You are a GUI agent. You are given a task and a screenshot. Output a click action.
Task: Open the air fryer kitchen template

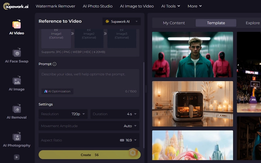coord(192,104)
